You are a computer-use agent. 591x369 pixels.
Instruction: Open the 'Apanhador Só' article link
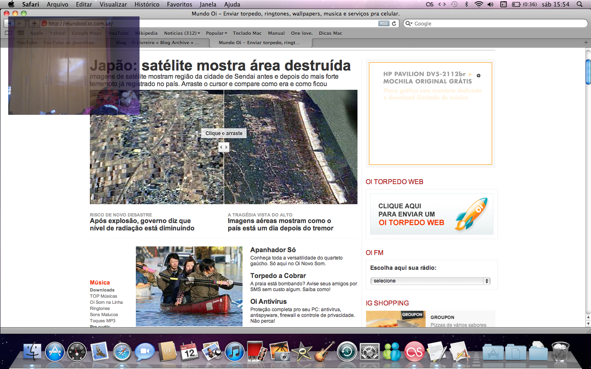(273, 250)
